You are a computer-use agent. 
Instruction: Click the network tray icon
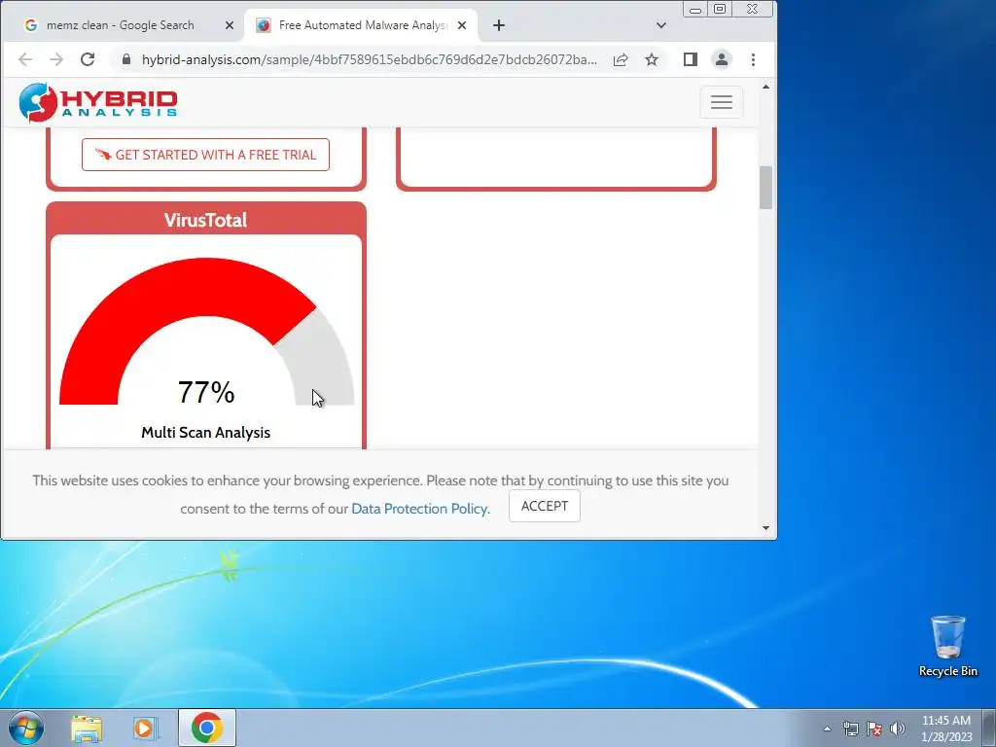pyautogui.click(x=850, y=729)
